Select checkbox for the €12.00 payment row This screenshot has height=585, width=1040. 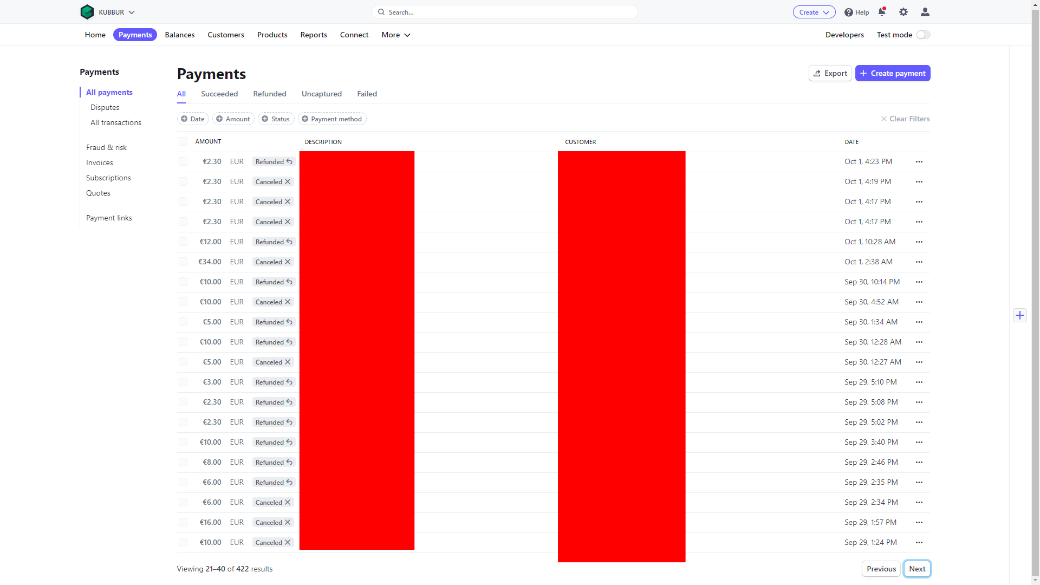183,242
